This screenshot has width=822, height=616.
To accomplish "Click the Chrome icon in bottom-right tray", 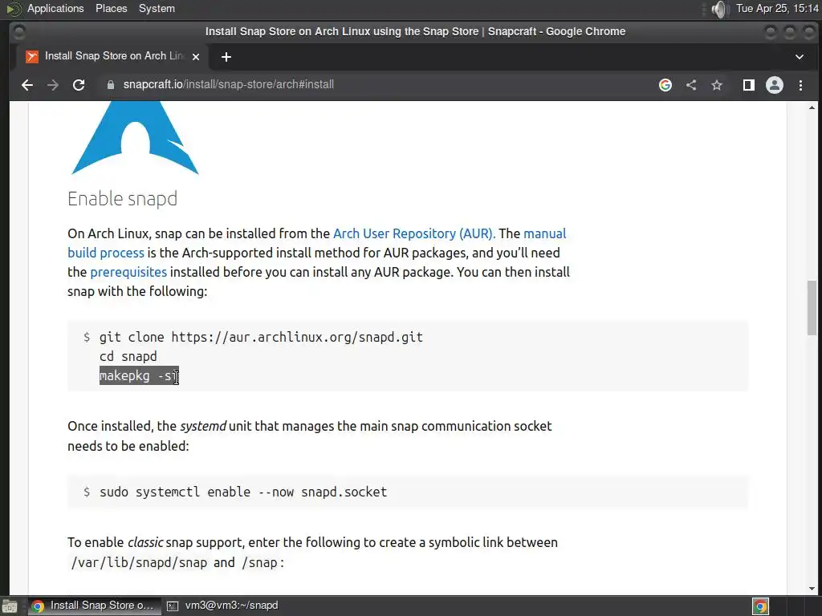I will (760, 606).
